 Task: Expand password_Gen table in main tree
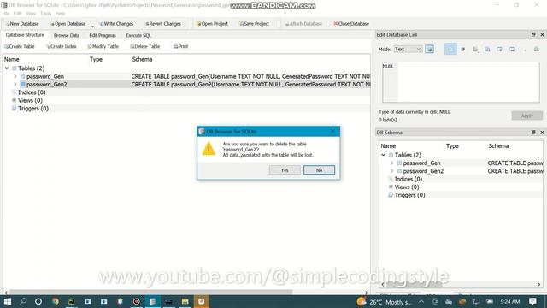(x=15, y=76)
